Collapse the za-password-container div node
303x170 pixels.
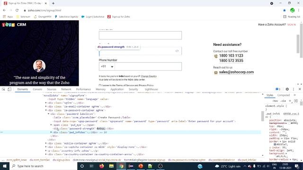pos(46,110)
